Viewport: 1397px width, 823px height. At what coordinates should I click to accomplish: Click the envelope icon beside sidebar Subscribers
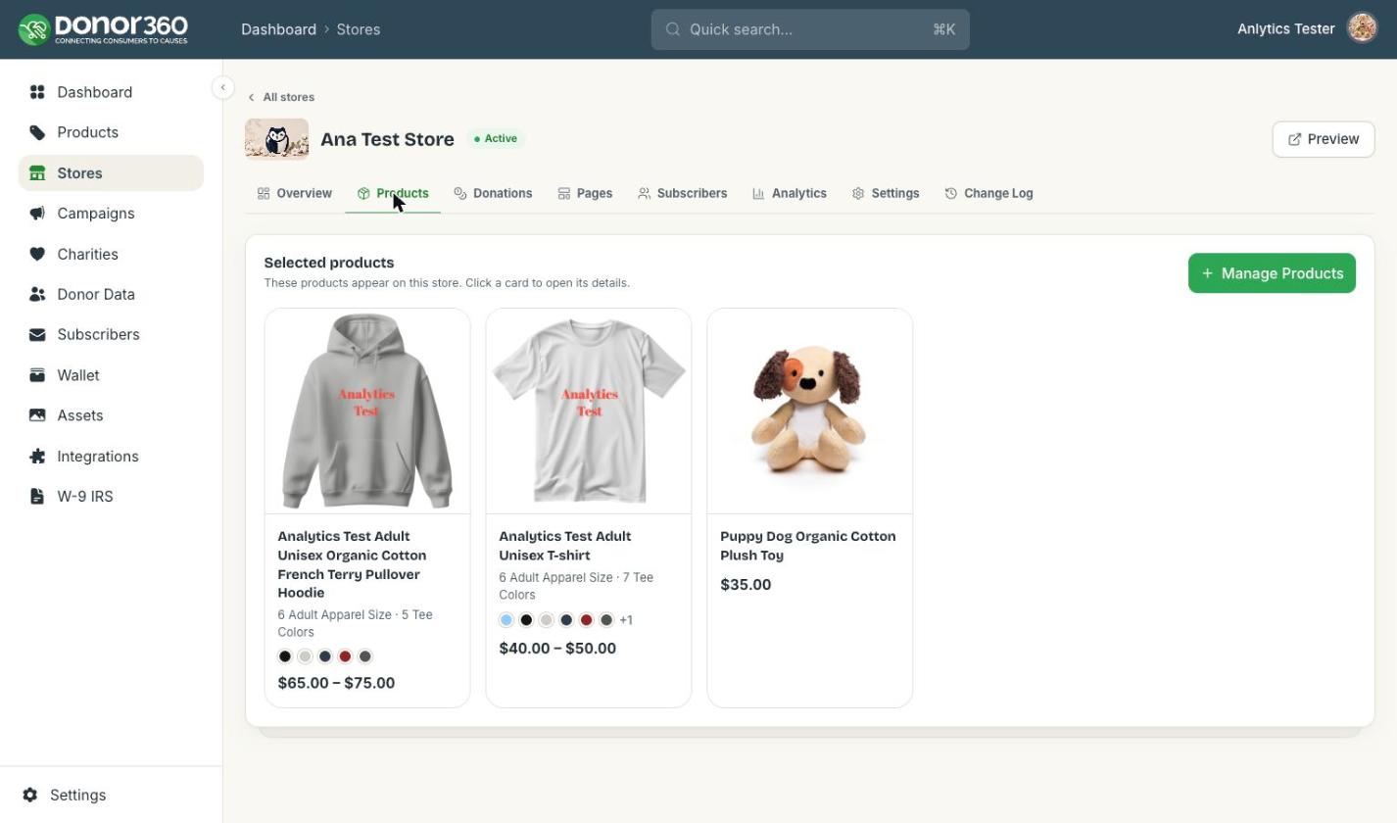tap(37, 335)
